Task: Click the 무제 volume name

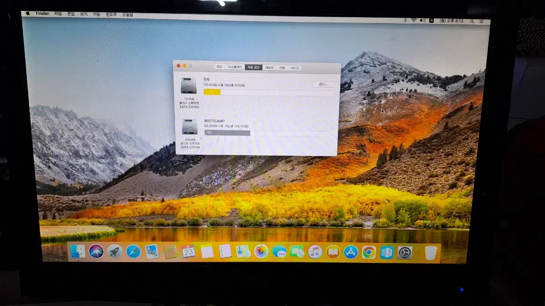Action: pos(206,79)
